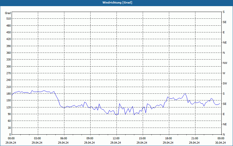Select the 29.04.24 date under 15:00
This screenshot has height=146, width=233.
[142, 142]
